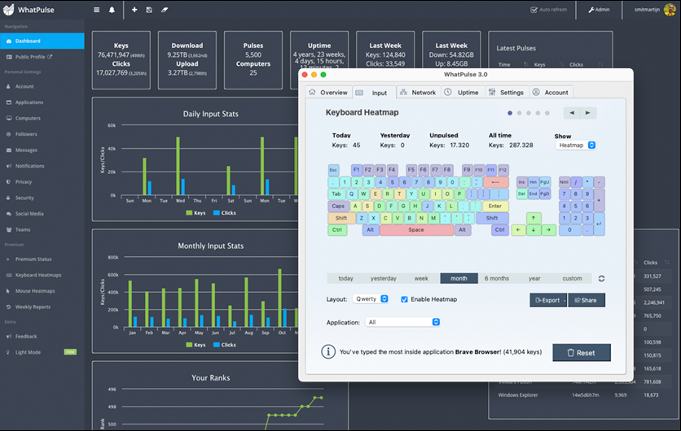Image resolution: width=681 pixels, height=431 pixels.
Task: Select last page indicator dot
Action: 547,113
